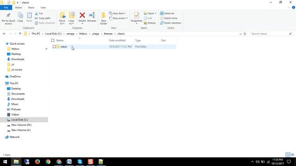
Task: Select Music under This PC
Action: point(15,104)
